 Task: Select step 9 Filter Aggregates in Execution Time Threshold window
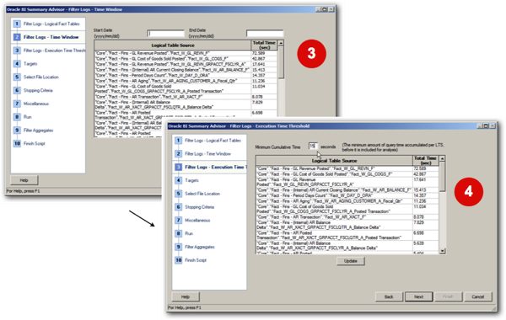point(195,247)
